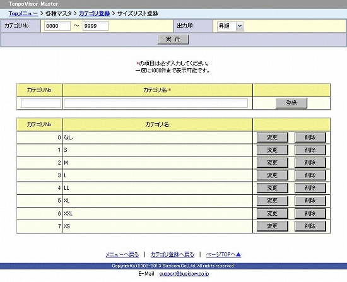Click 変更 for size M row

pos(272,163)
